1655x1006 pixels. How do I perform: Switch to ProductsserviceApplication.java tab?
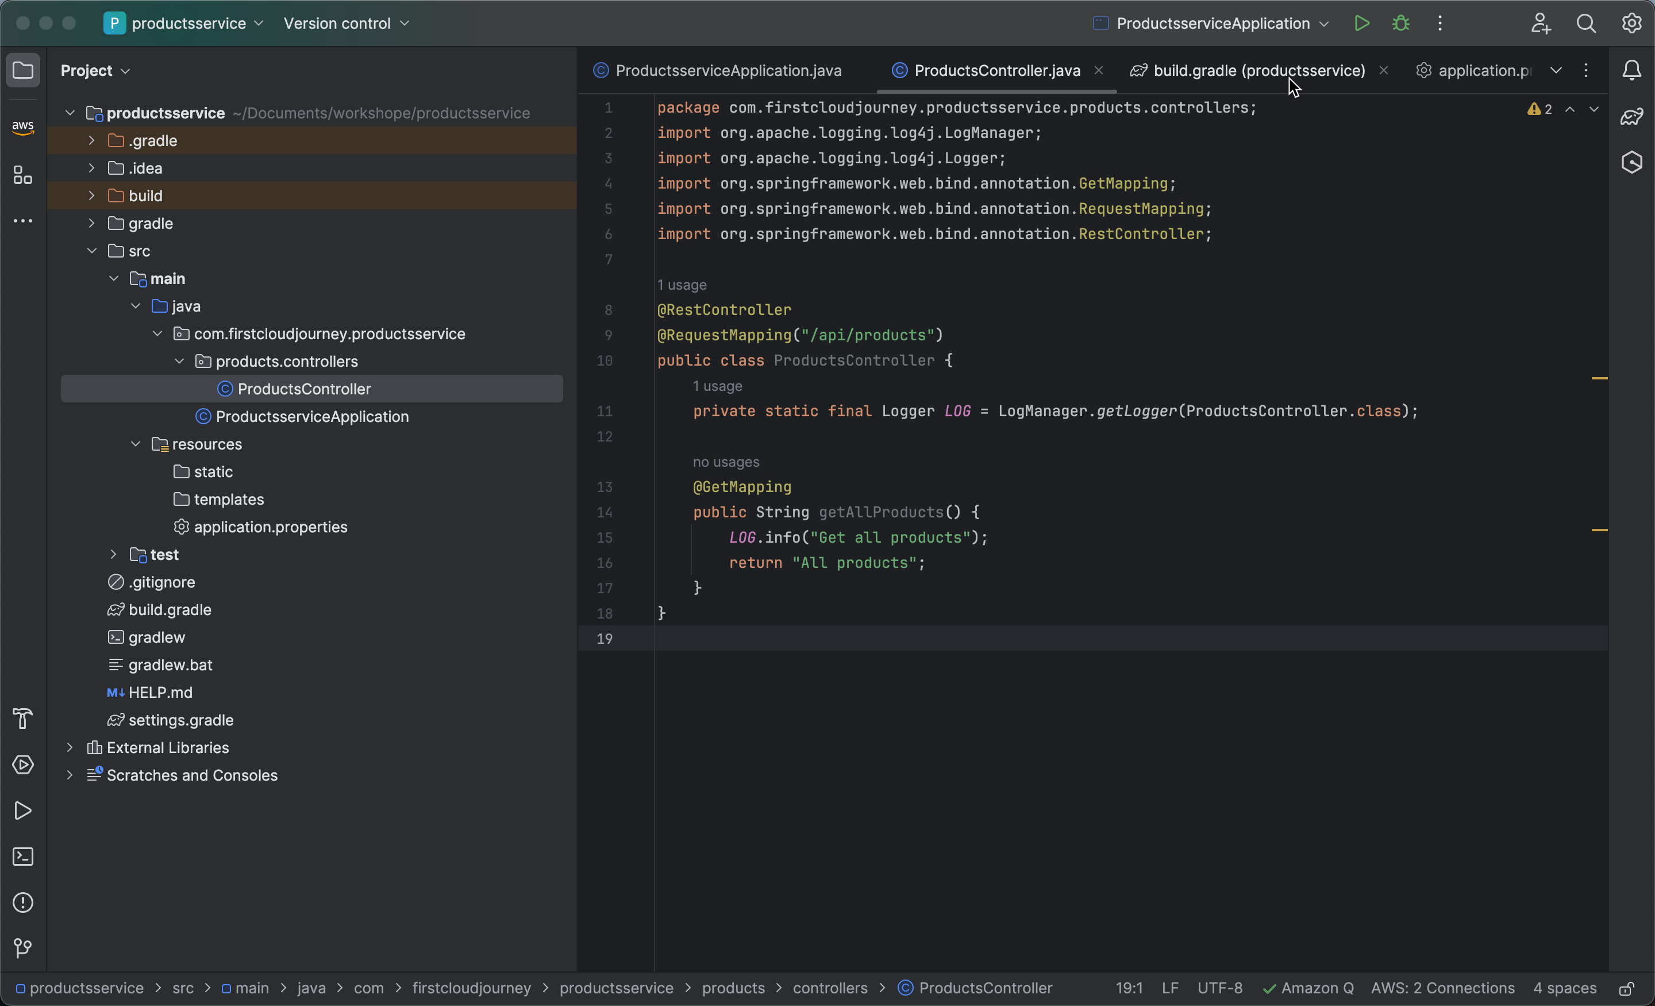click(717, 70)
